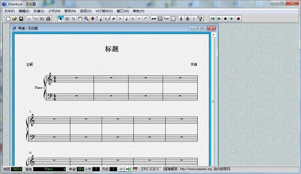Open the key signature palette

188,19
